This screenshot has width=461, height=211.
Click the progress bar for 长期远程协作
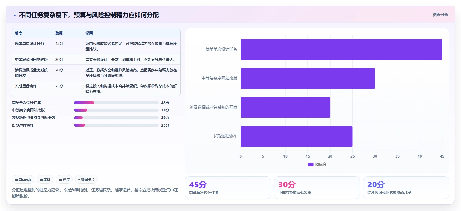point(116,125)
